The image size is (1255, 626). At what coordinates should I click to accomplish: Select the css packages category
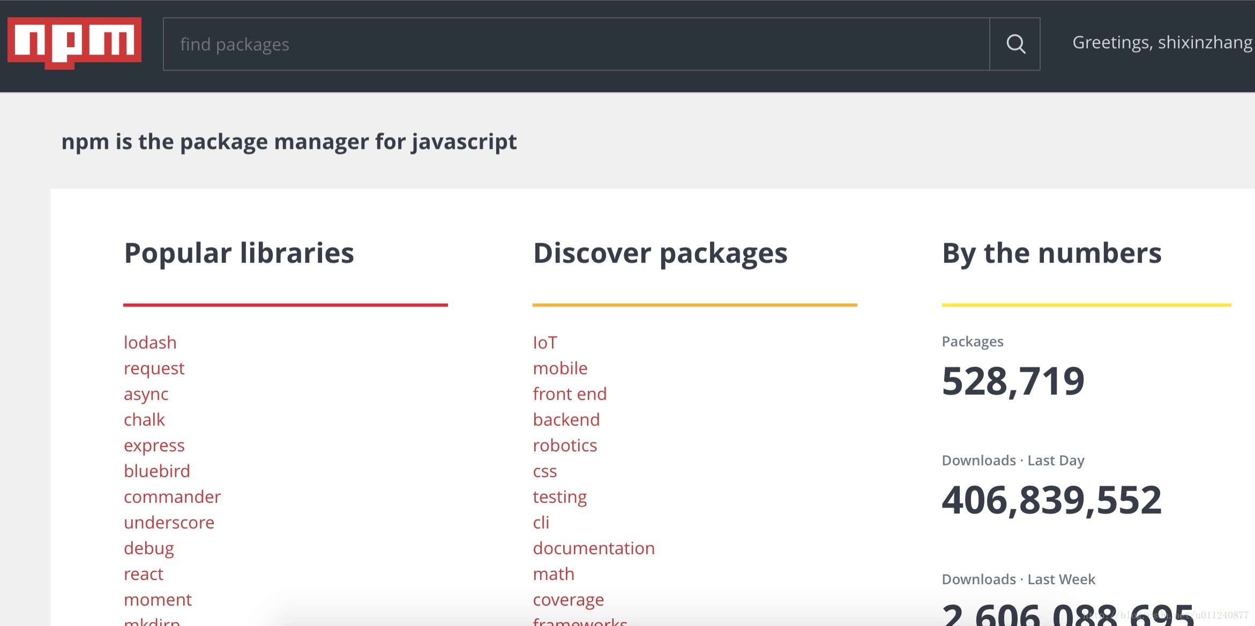click(x=545, y=470)
